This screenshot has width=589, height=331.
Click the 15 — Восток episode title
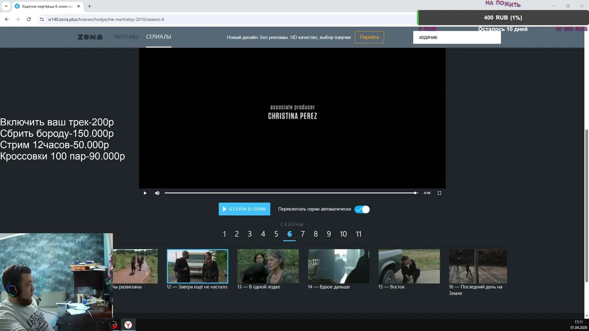392,287
